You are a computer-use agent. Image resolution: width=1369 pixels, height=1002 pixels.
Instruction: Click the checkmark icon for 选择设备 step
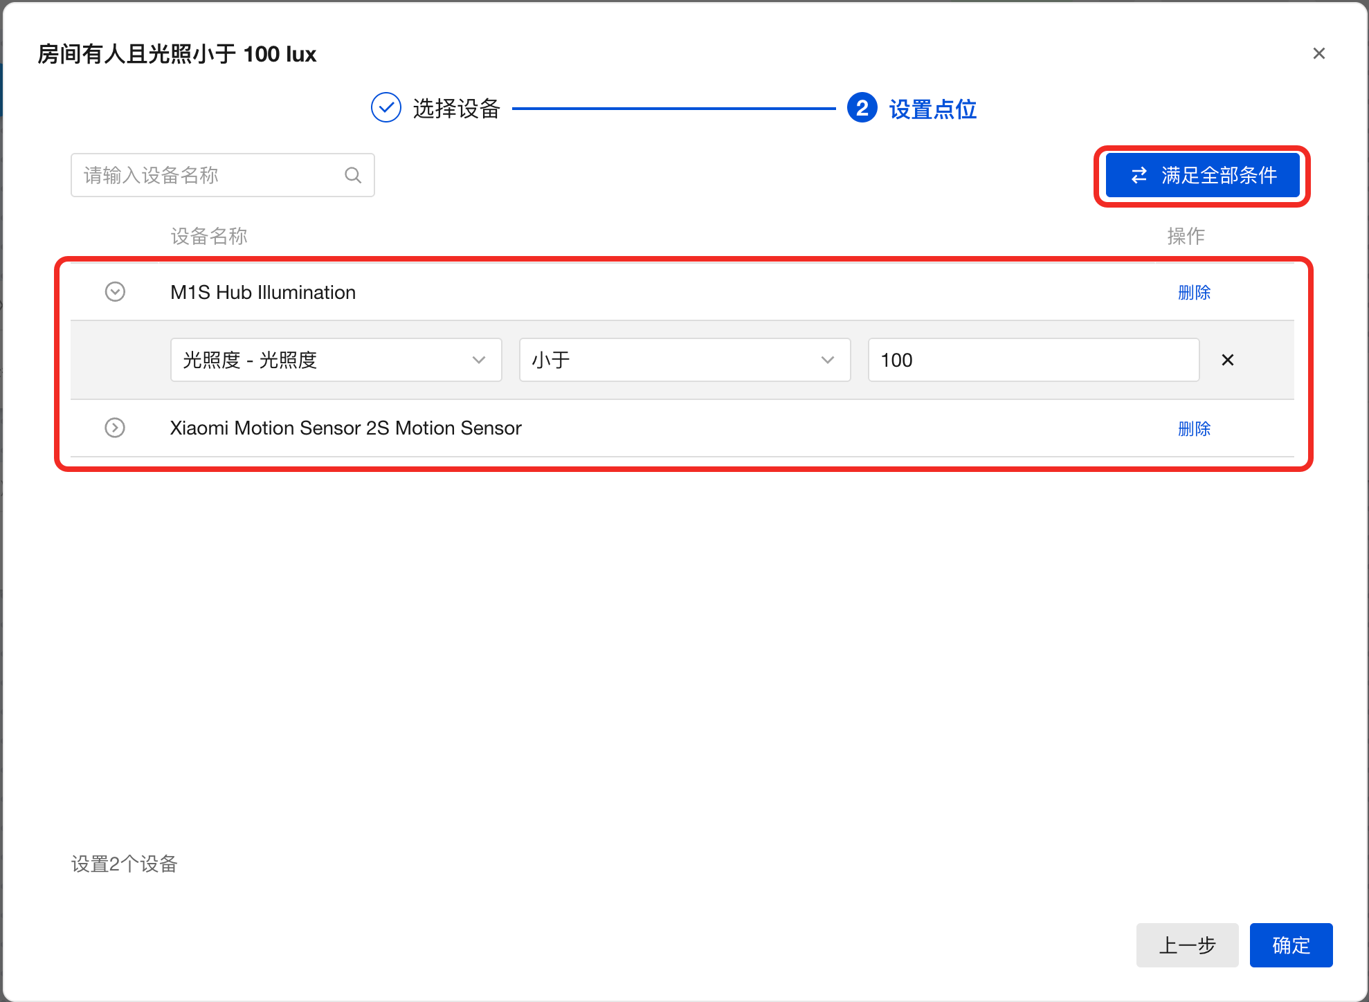pyautogui.click(x=386, y=108)
